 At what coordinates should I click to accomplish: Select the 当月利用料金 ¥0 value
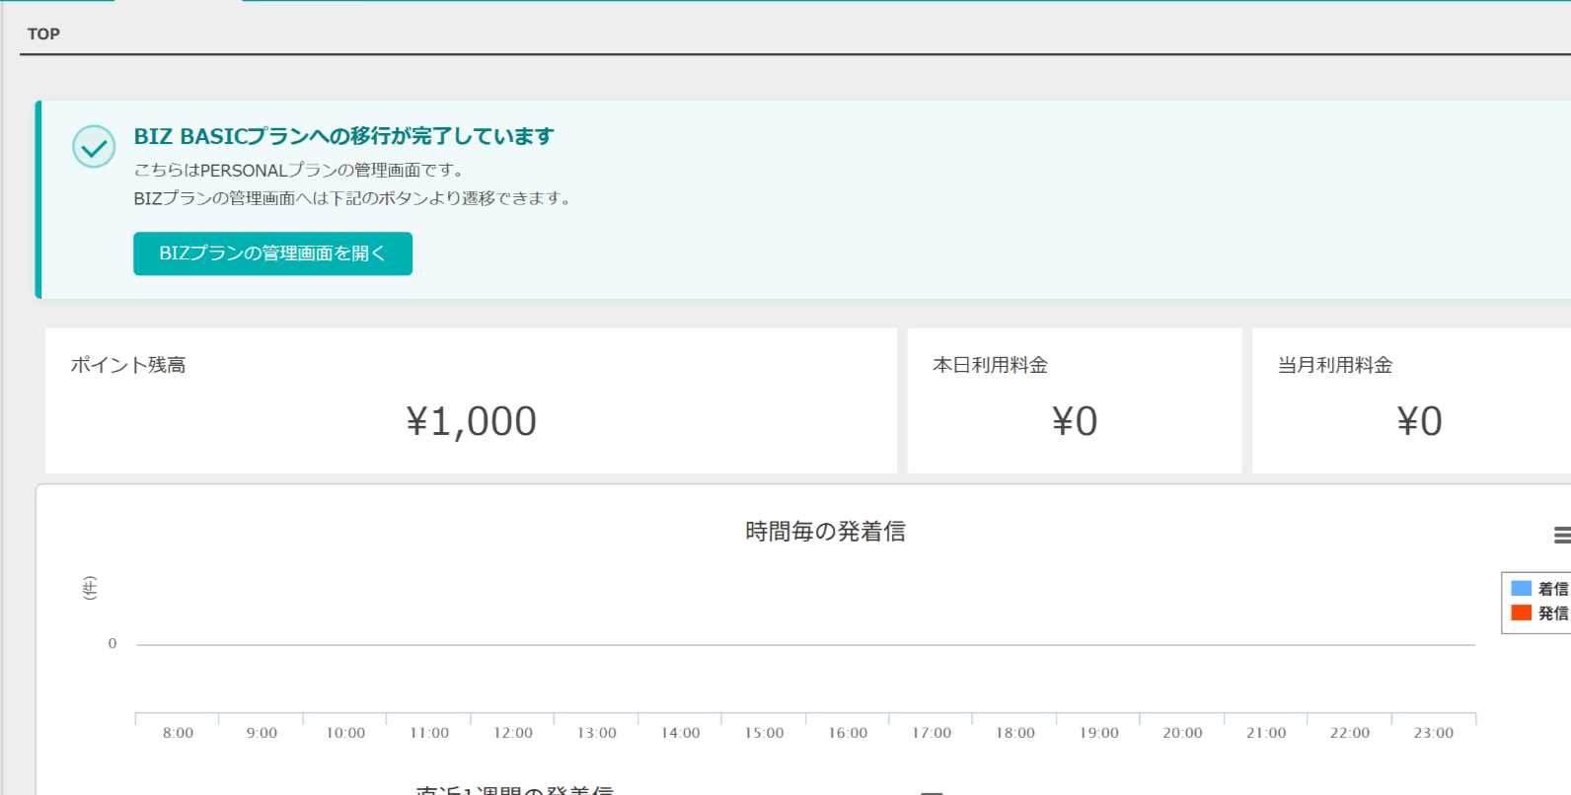point(1418,422)
